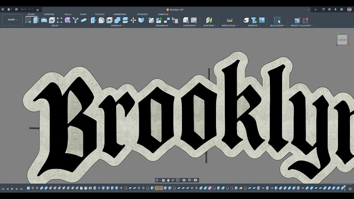Open a new design tab
This screenshot has height=199, width=354.
pyautogui.click(x=315, y=10)
